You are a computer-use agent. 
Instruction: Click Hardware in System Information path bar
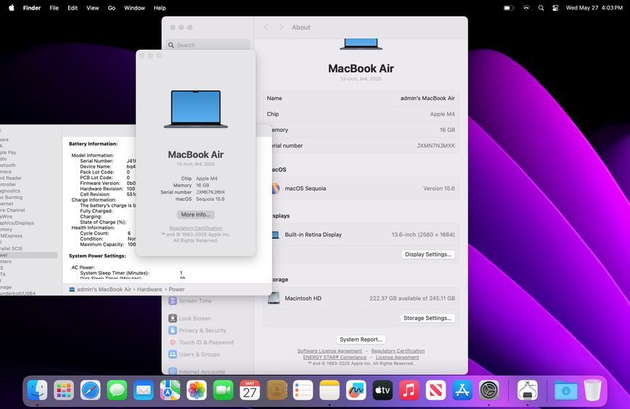point(149,289)
